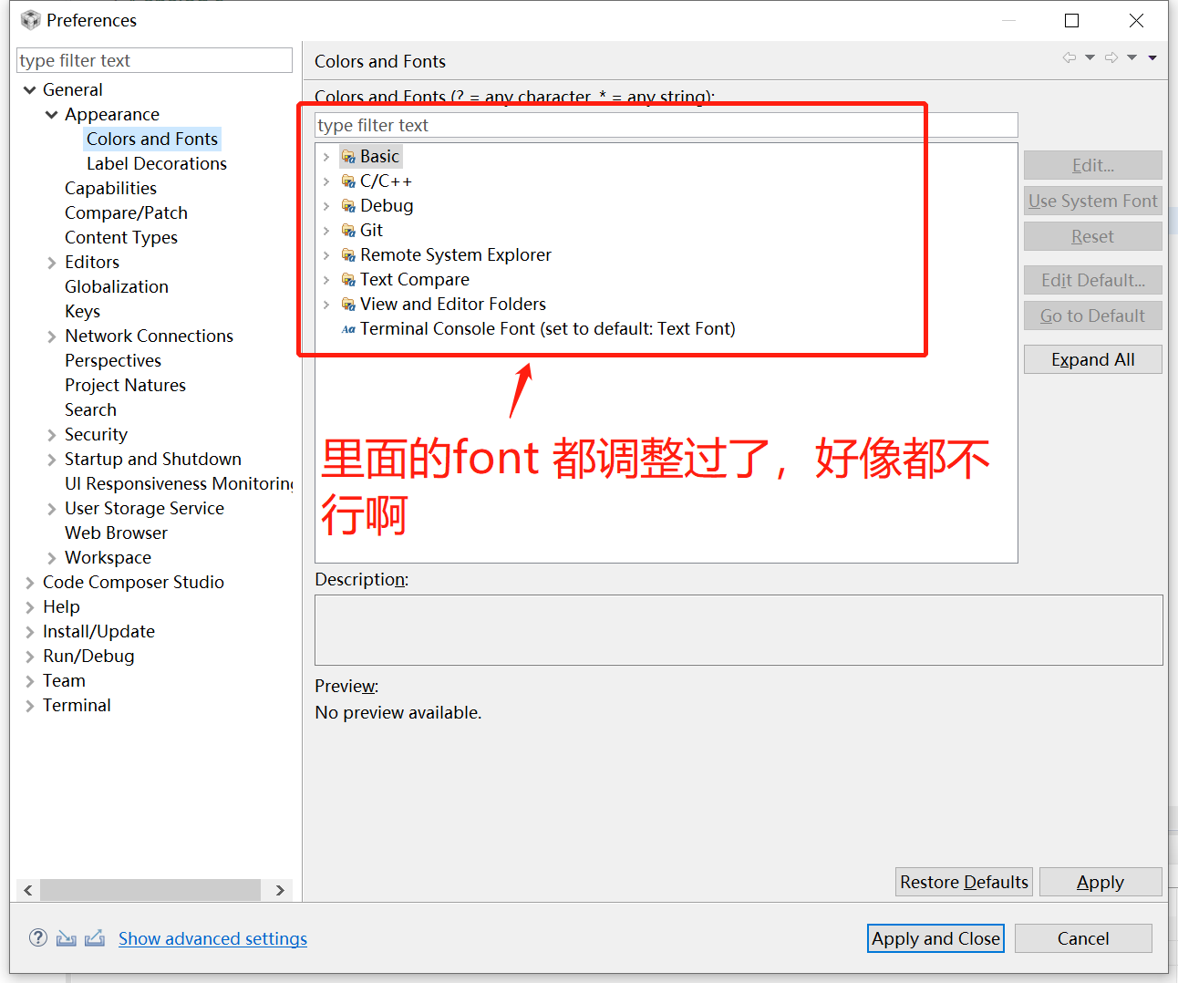Open the page view menu dropdown
The width and height of the screenshot is (1178, 983).
(x=1152, y=57)
